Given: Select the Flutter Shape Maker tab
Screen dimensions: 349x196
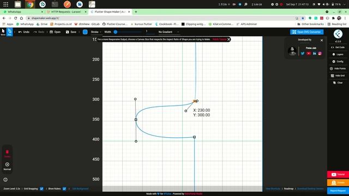Looking at the screenshot, I should 110,12.
